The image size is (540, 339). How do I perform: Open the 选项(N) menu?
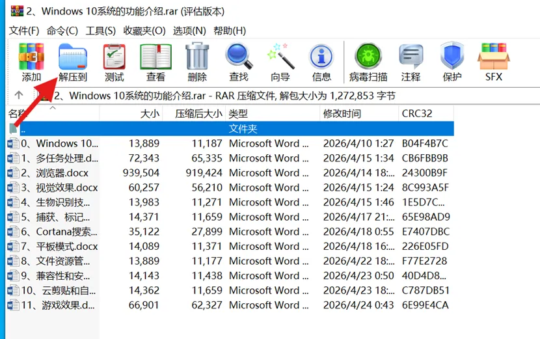pyautogui.click(x=189, y=31)
